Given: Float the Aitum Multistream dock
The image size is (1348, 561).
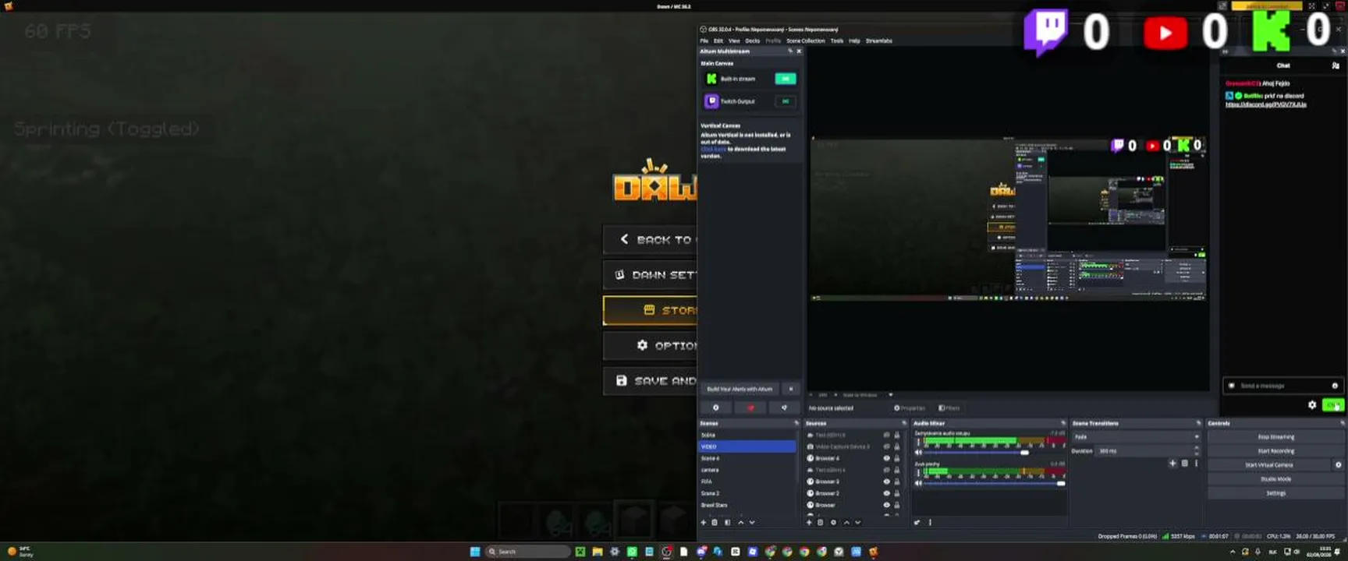Looking at the screenshot, I should pos(789,51).
